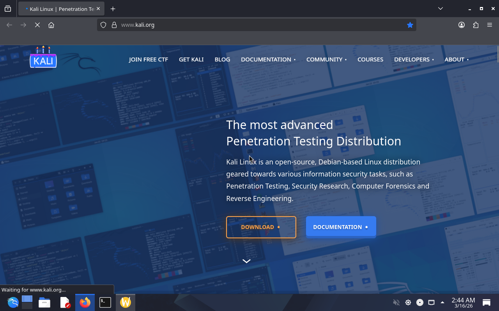Viewport: 499px width, 311px height.
Task: Toggle the muted volume icon in tray
Action: [x=396, y=302]
